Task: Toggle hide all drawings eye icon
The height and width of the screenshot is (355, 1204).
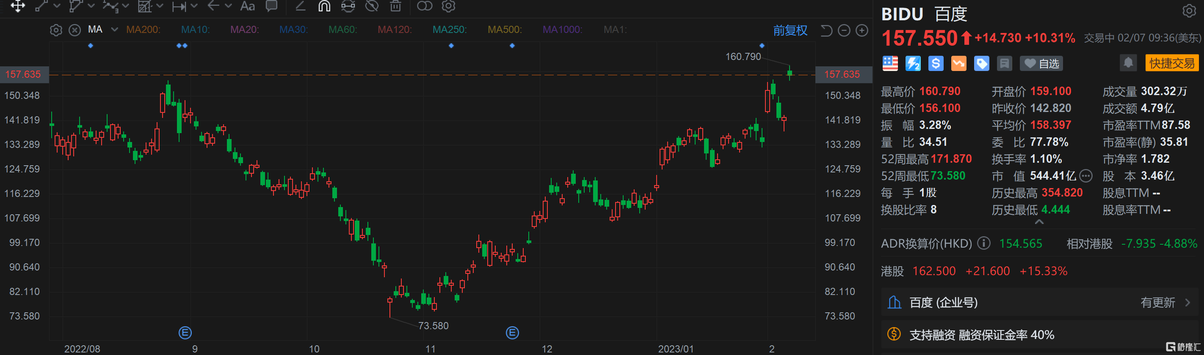Action: point(372,6)
